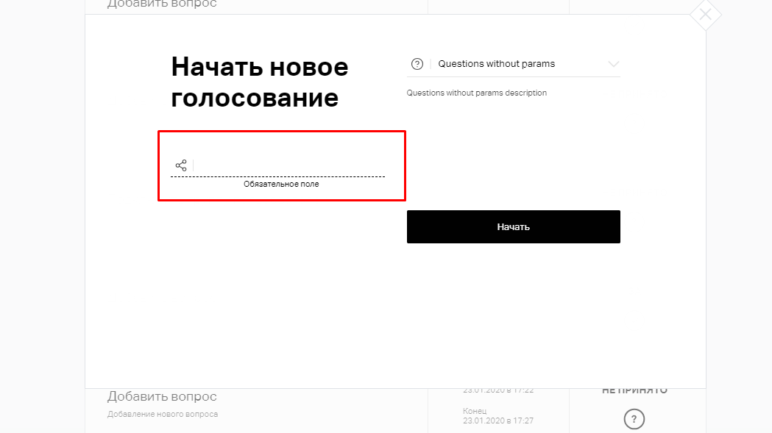Click the end date 23.01.2020 в 17:27
This screenshot has width=772, height=433.
[x=498, y=421]
